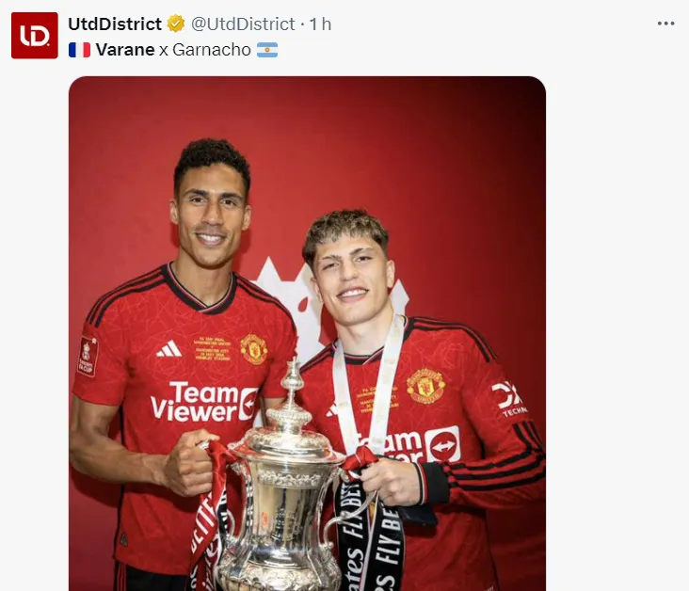
Task: Click the club crest on the right shirt
Action: (425, 385)
